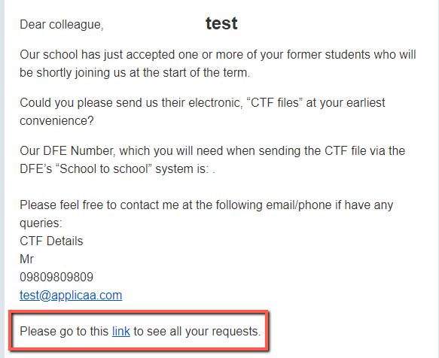The width and height of the screenshot is (439, 358).
Task: Click the 'Please feel free to contact' sentence
Action: click(x=206, y=214)
